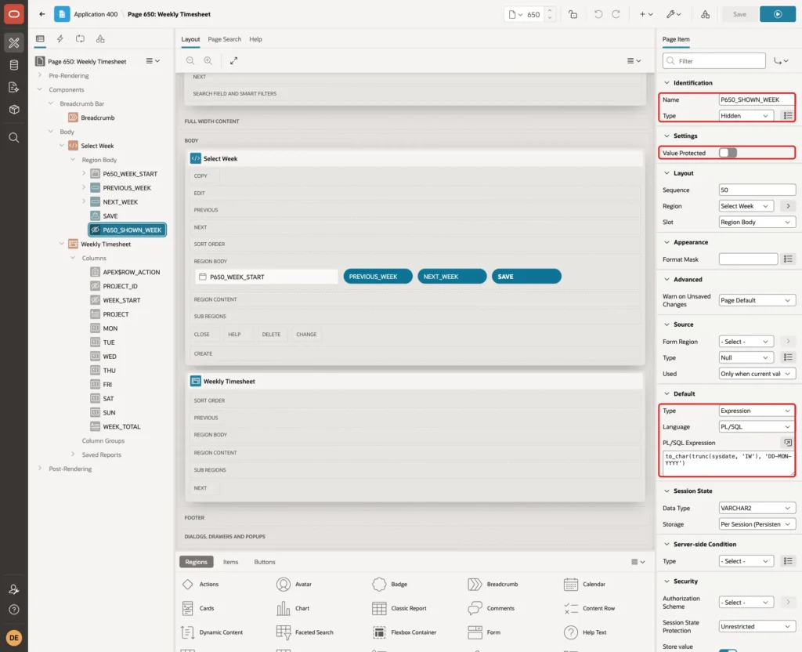The width and height of the screenshot is (802, 652).
Task: Click the Save button in toolbar
Action: pos(739,14)
